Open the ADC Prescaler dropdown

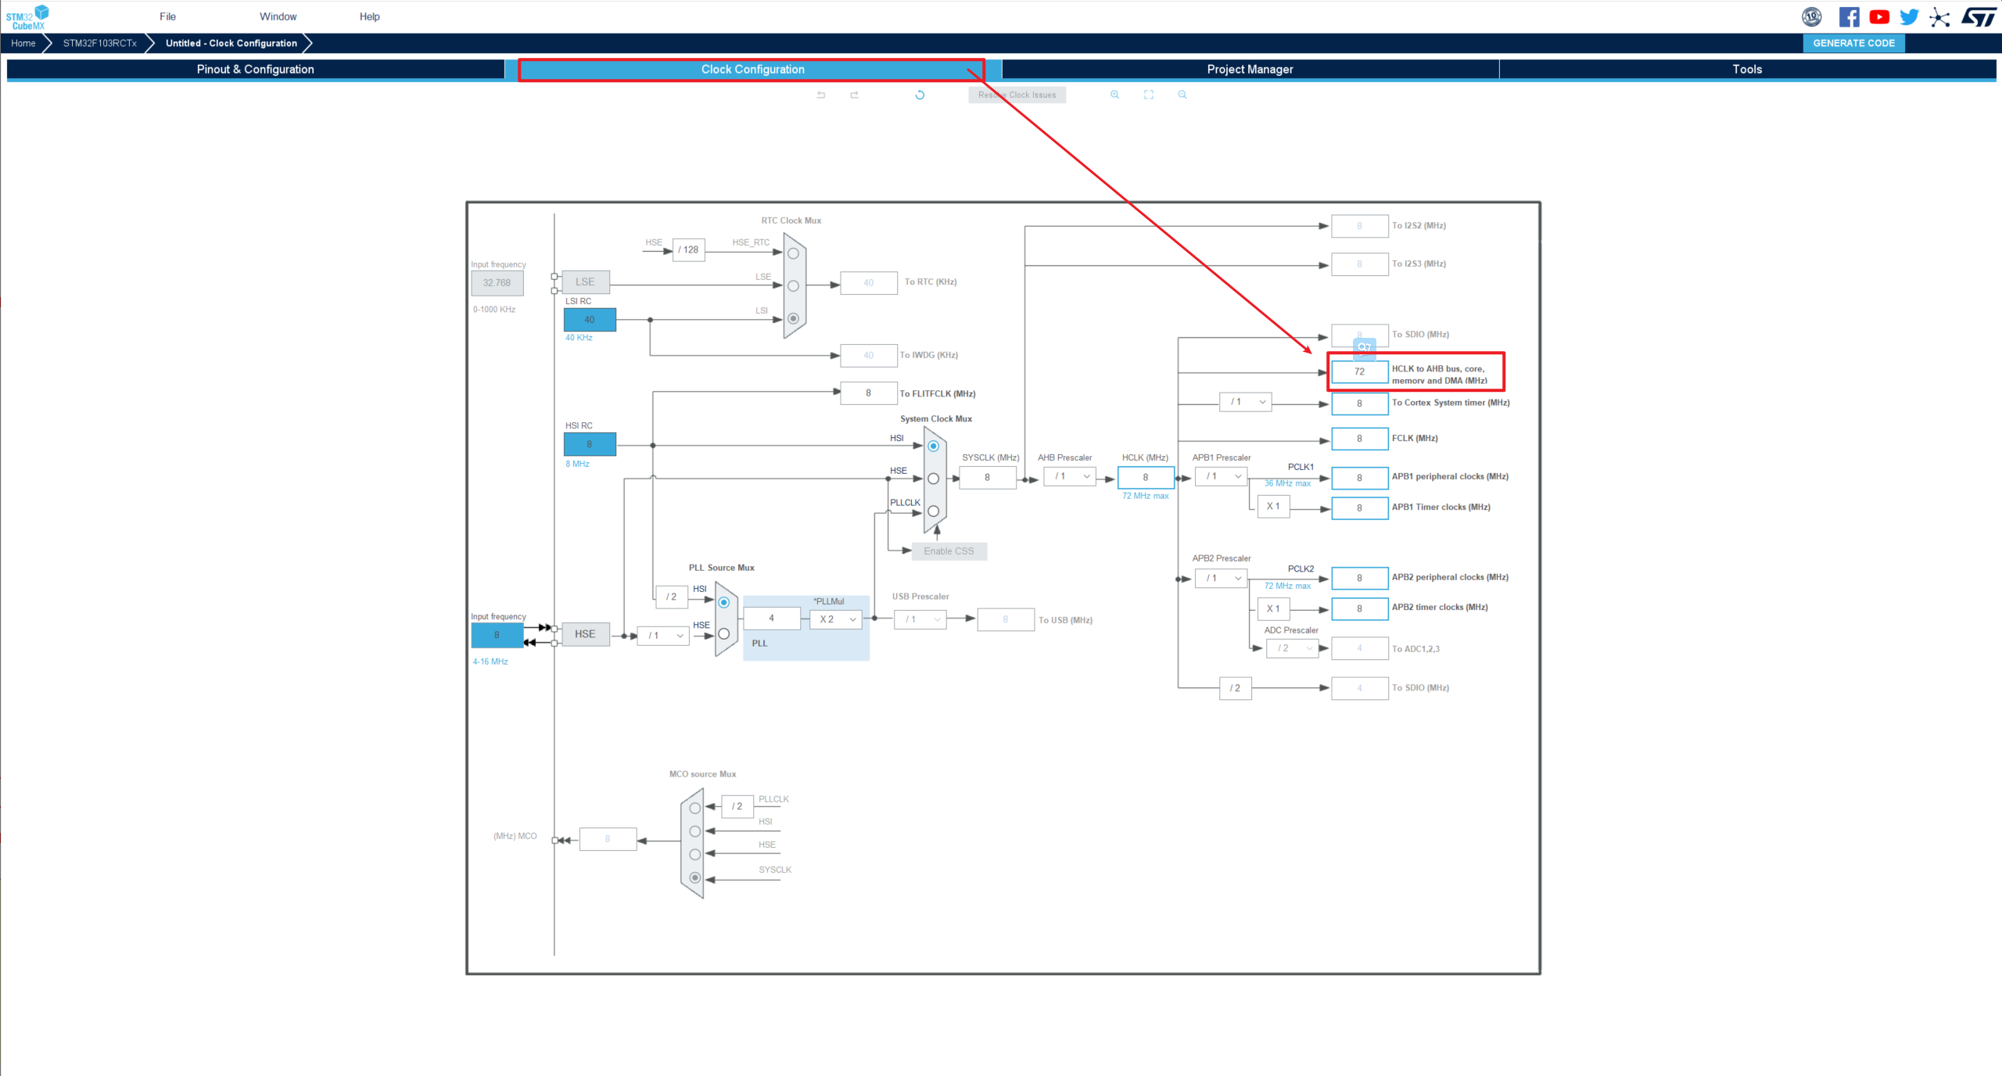click(x=1292, y=648)
